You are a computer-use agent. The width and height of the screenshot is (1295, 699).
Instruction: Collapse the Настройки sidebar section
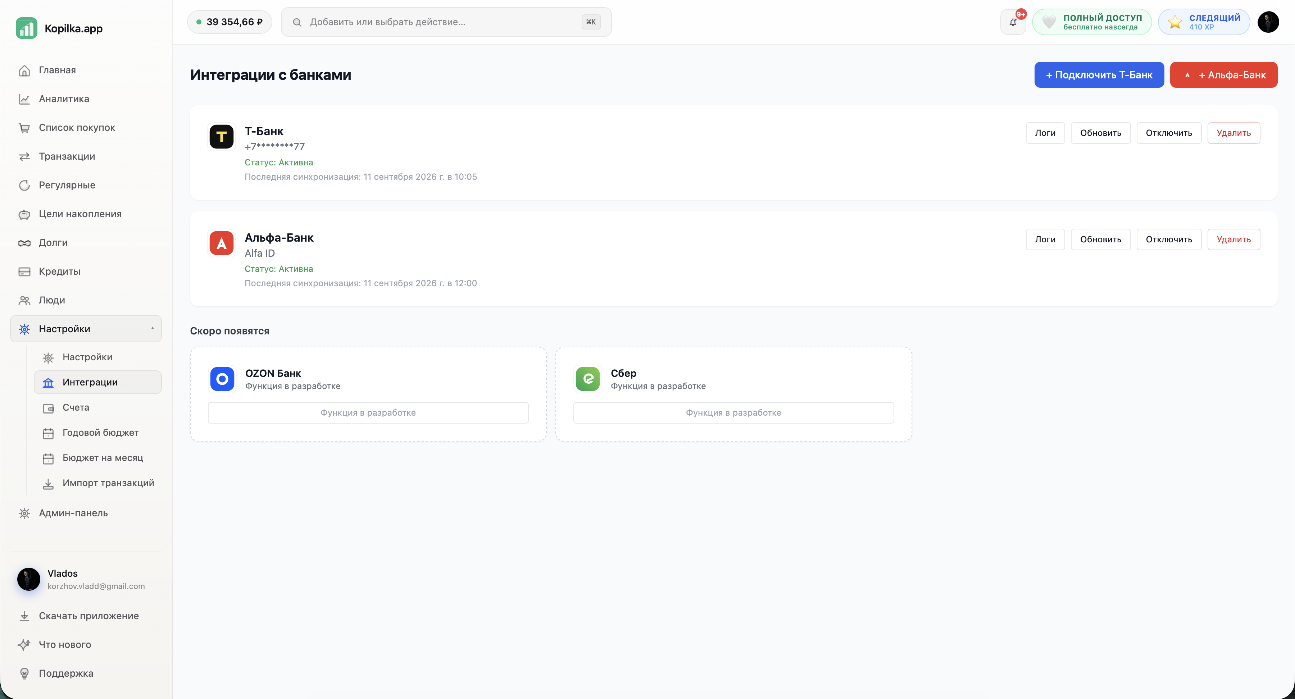tap(86, 329)
